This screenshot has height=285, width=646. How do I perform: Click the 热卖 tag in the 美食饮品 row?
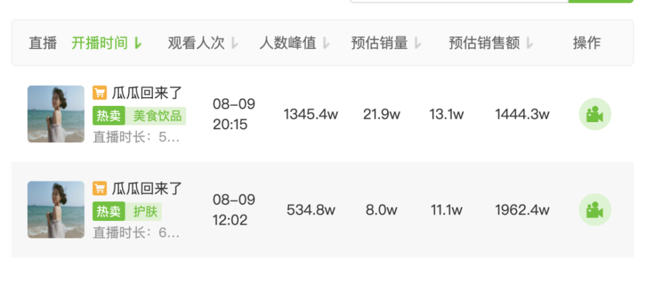[x=109, y=116]
